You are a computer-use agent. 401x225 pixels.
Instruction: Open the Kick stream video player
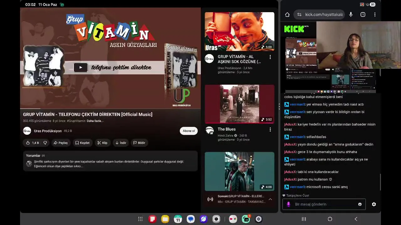(x=331, y=65)
